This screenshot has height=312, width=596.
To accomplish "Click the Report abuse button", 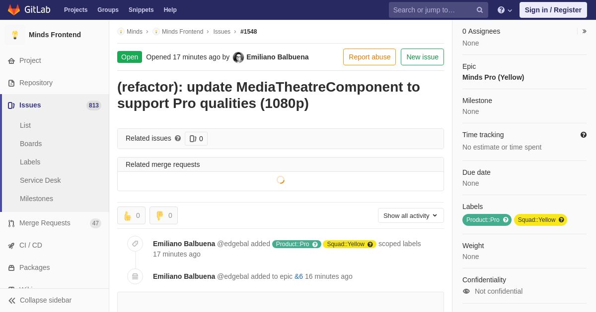I will click(x=370, y=57).
